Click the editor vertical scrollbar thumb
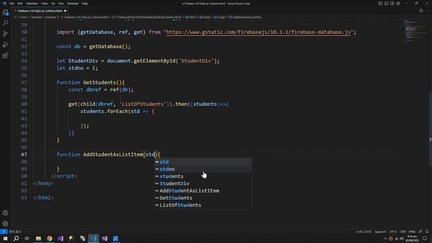The height and width of the screenshot is (243, 432). [430, 129]
